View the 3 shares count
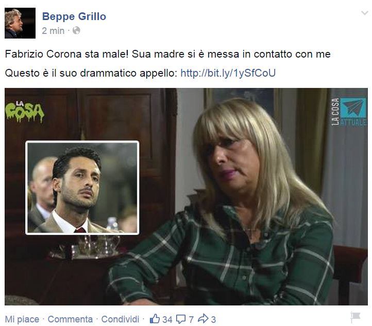 [x=213, y=320]
